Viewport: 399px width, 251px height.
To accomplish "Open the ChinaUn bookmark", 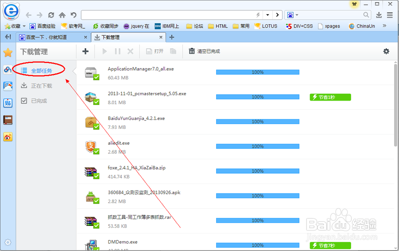I will click(362, 26).
